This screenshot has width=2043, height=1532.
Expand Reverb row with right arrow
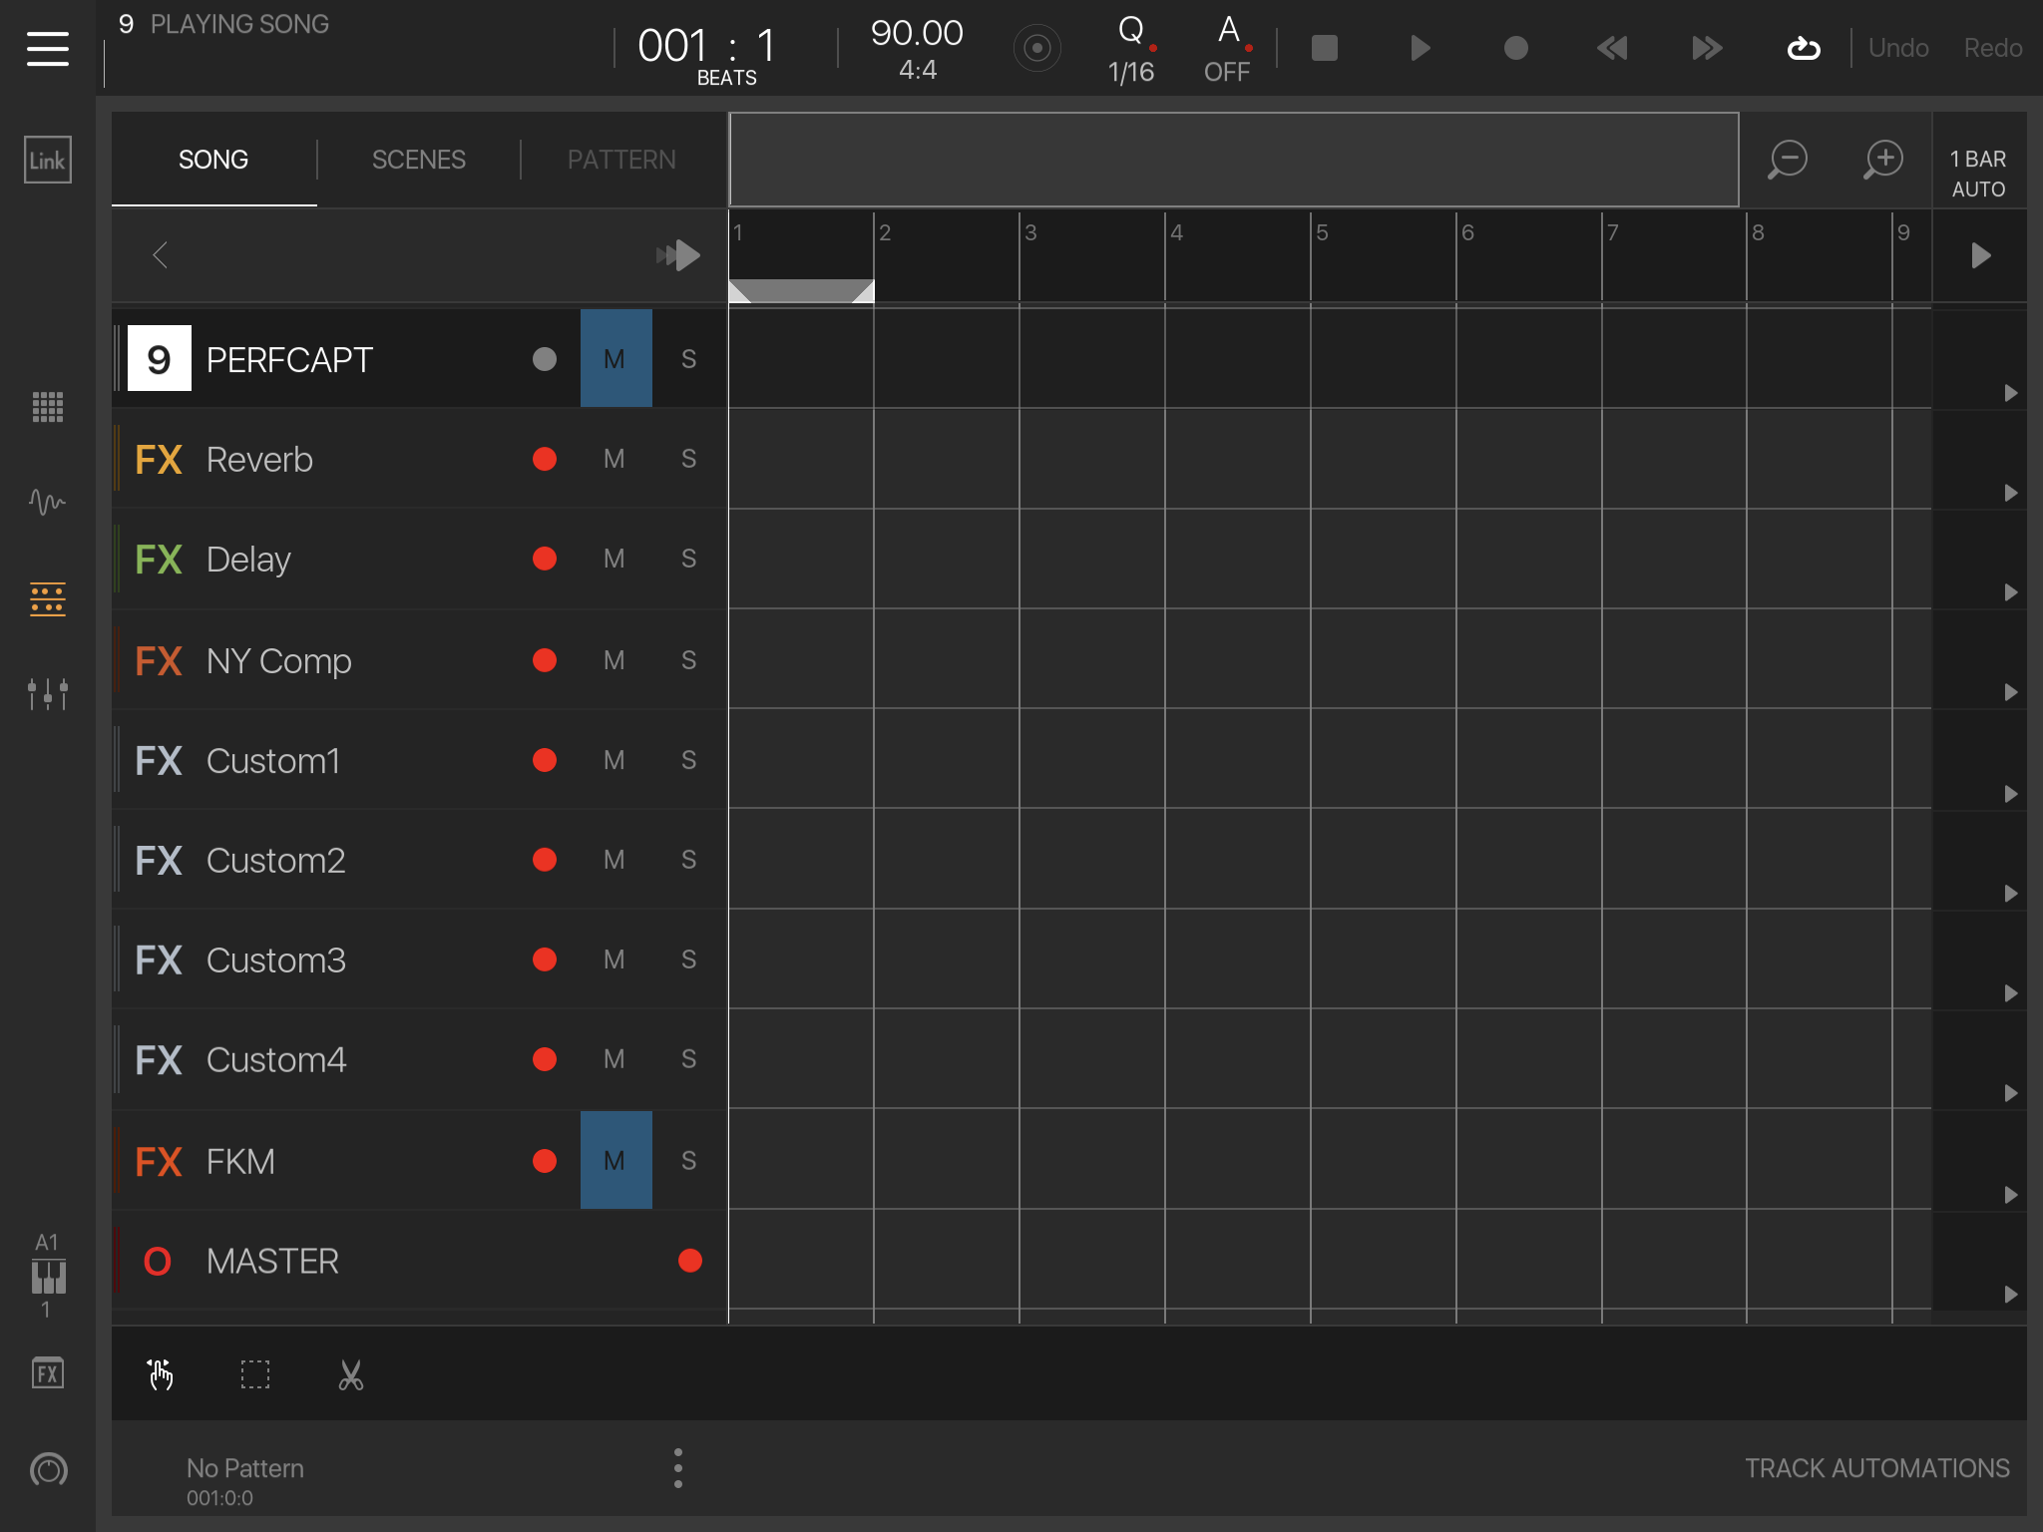point(2011,493)
